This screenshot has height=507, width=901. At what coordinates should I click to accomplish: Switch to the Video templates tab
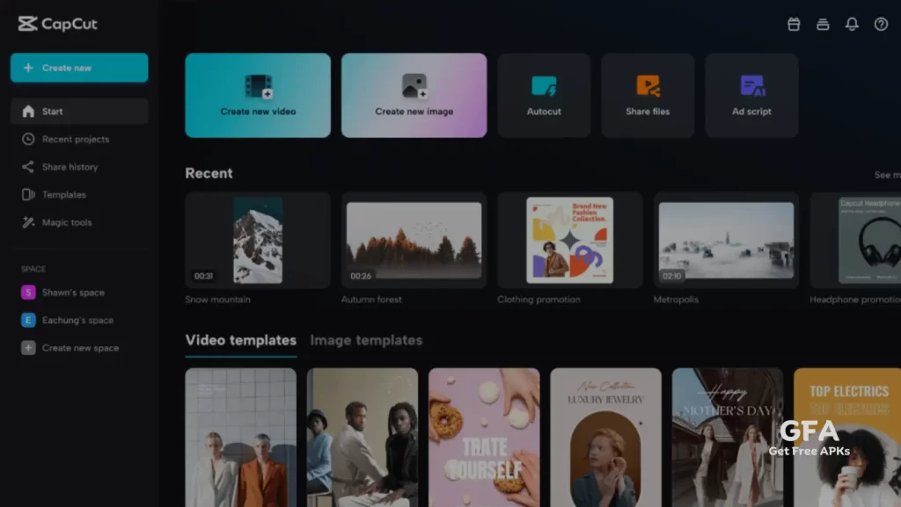point(241,341)
